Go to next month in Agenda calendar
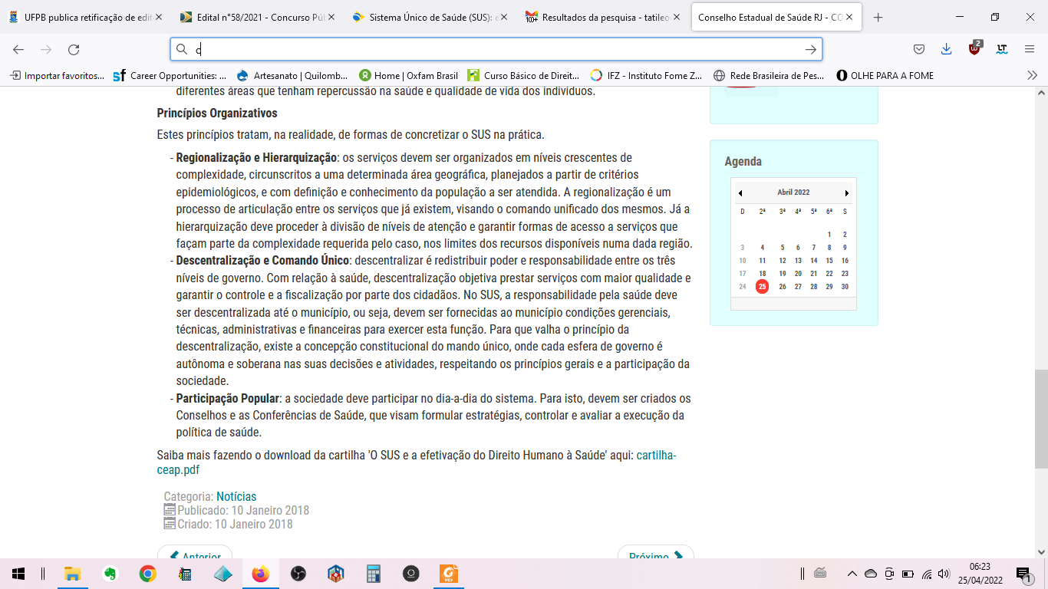This screenshot has height=589, width=1048. 847,193
